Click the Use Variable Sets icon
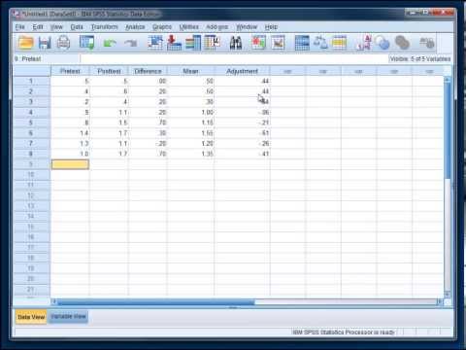Screen dimensions: 466x350 click(383, 43)
